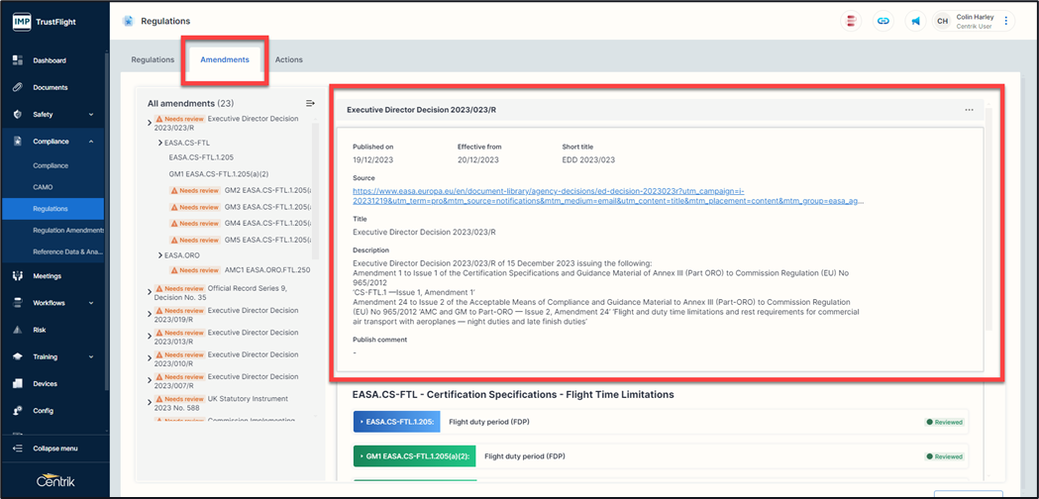Click the Dashboard icon in sidebar

(x=18, y=60)
